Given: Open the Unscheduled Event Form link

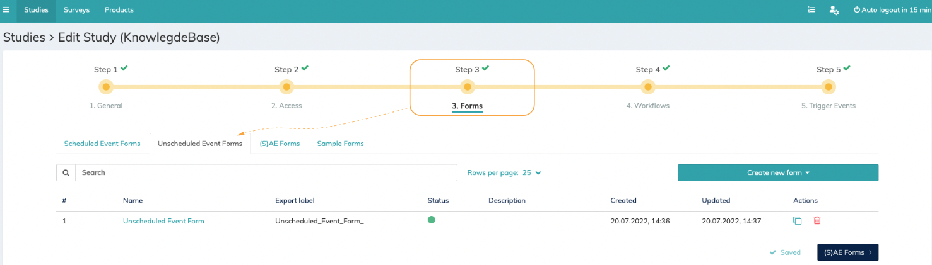Looking at the screenshot, I should click(x=163, y=221).
